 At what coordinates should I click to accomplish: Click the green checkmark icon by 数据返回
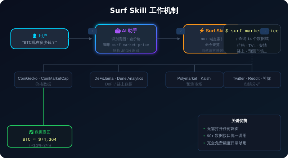click(x=31, y=132)
